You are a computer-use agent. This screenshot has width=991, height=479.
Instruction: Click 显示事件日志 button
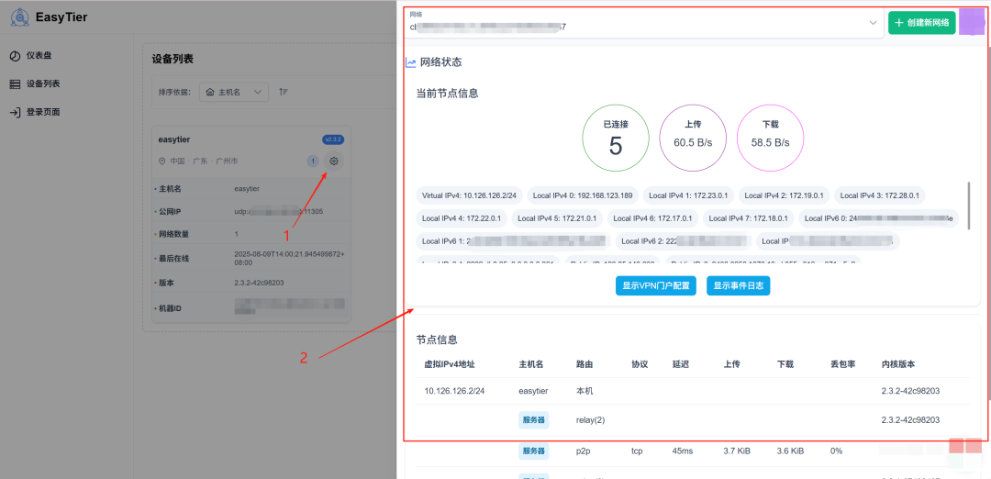[738, 285]
